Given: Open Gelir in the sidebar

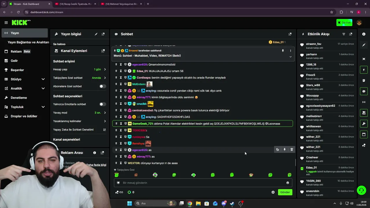Looking at the screenshot, I should [x=25, y=61].
